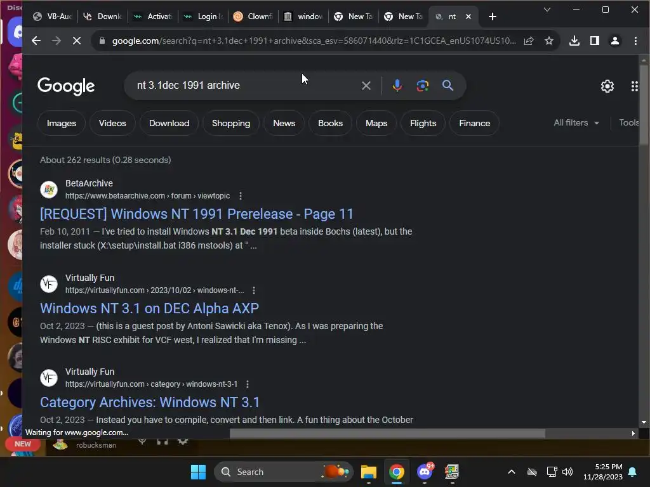Open Windows NT 1991 Prerelease result
This screenshot has width=650, height=487.
(x=197, y=214)
